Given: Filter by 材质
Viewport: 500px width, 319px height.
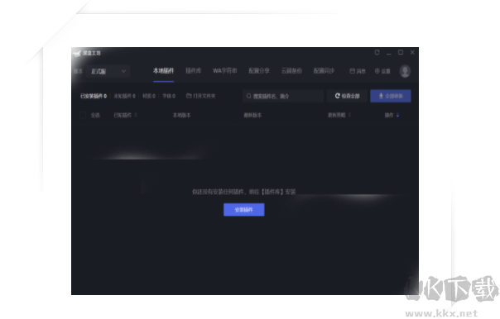Looking at the screenshot, I should pyautogui.click(x=149, y=96).
